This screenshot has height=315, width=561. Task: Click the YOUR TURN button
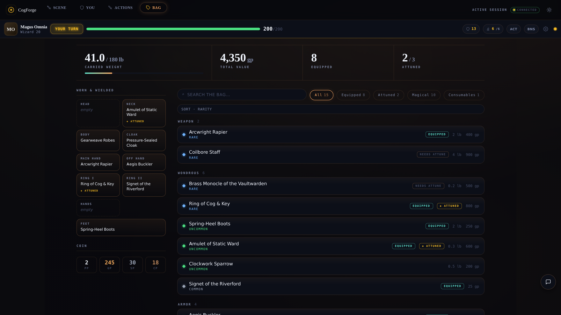click(67, 29)
